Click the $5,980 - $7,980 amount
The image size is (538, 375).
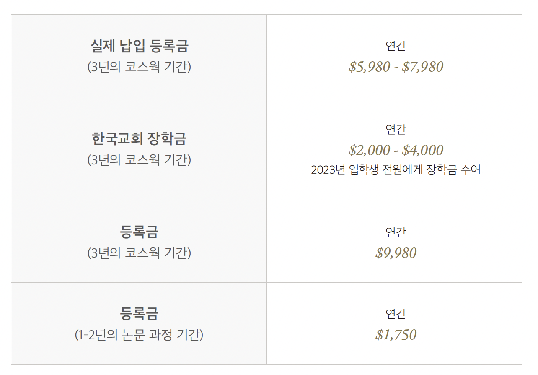coord(396,67)
